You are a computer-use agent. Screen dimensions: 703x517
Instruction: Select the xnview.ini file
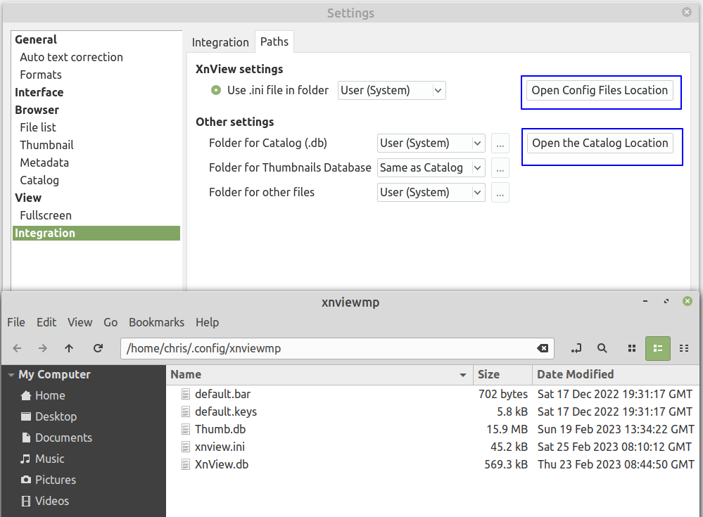tap(220, 447)
